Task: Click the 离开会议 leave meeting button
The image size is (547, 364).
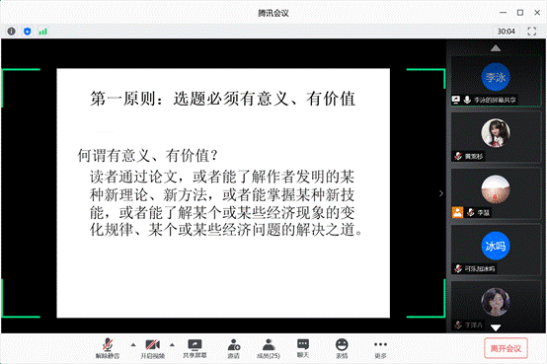Action: (x=506, y=348)
